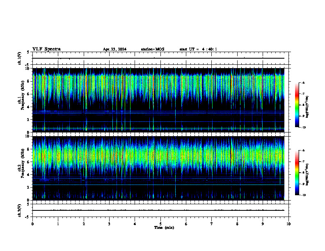Image resolution: width=325 pixels, height=251 pixels.
Task: Click the "VLF Spectra" title text
Action: click(46, 49)
